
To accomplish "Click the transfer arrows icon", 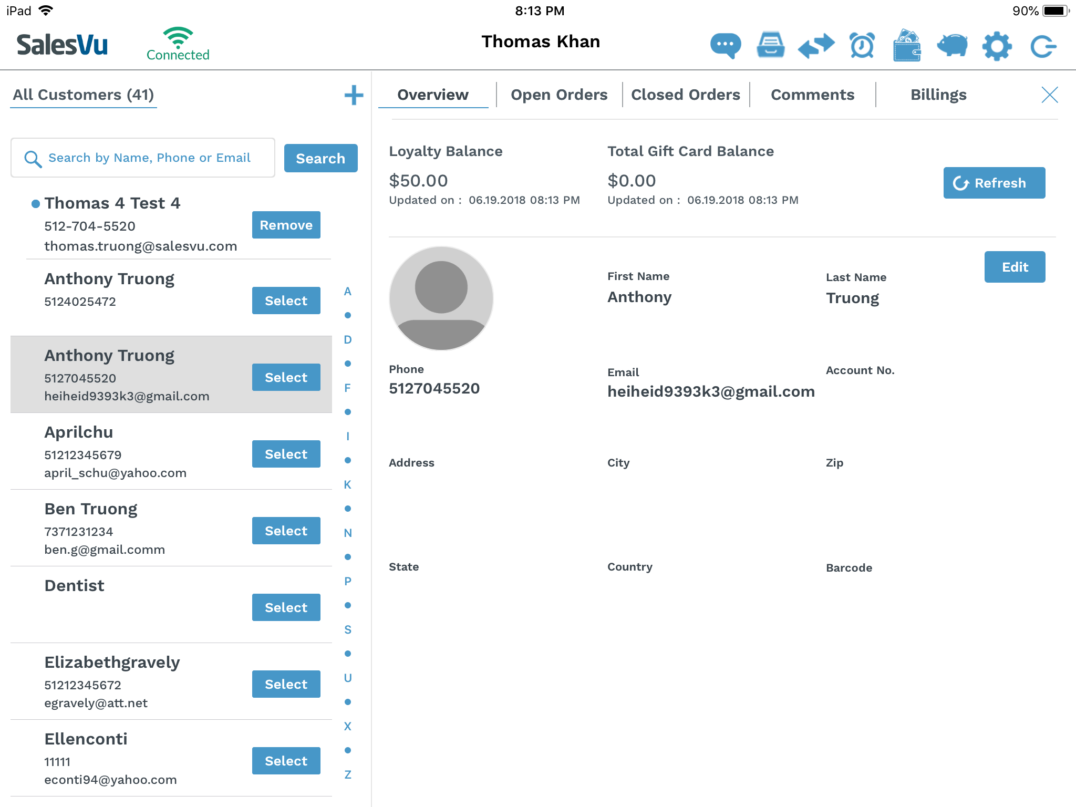I will 816,46.
